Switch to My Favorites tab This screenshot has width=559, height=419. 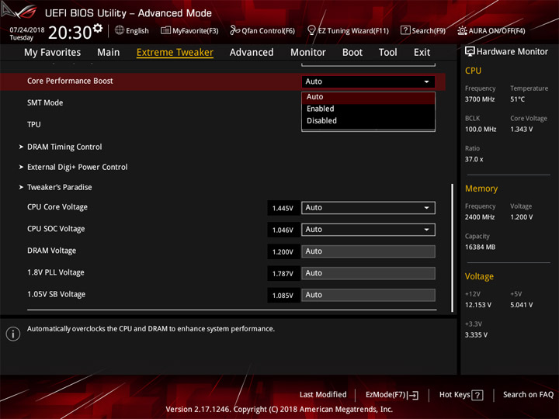pos(53,53)
